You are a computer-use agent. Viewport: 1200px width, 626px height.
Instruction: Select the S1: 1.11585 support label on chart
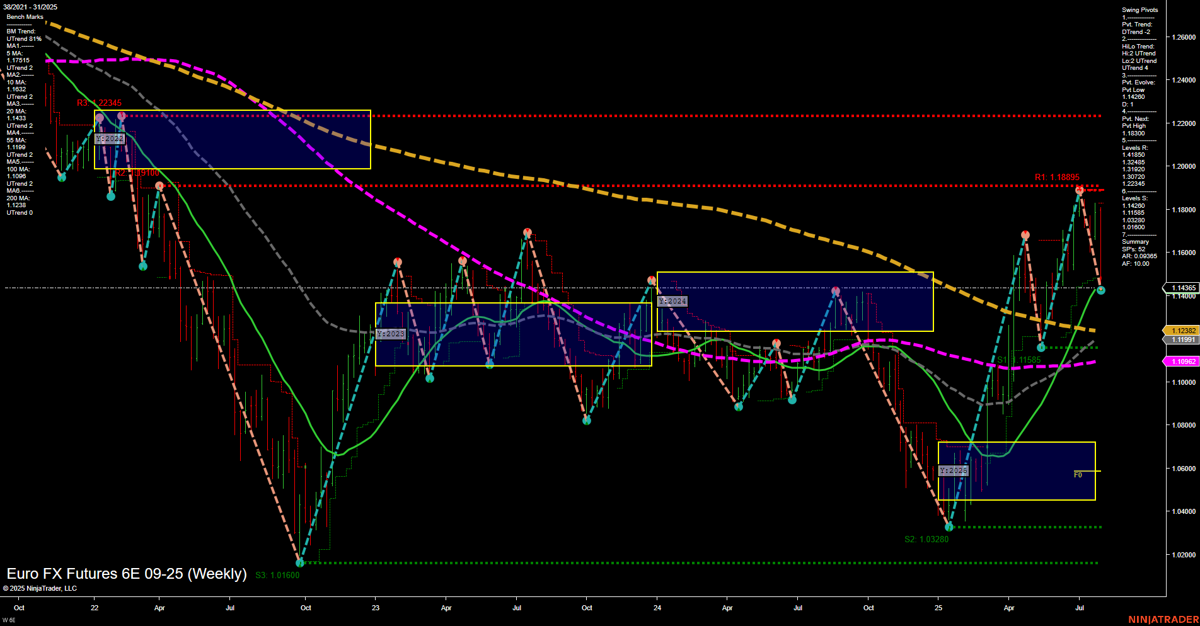pos(1019,360)
